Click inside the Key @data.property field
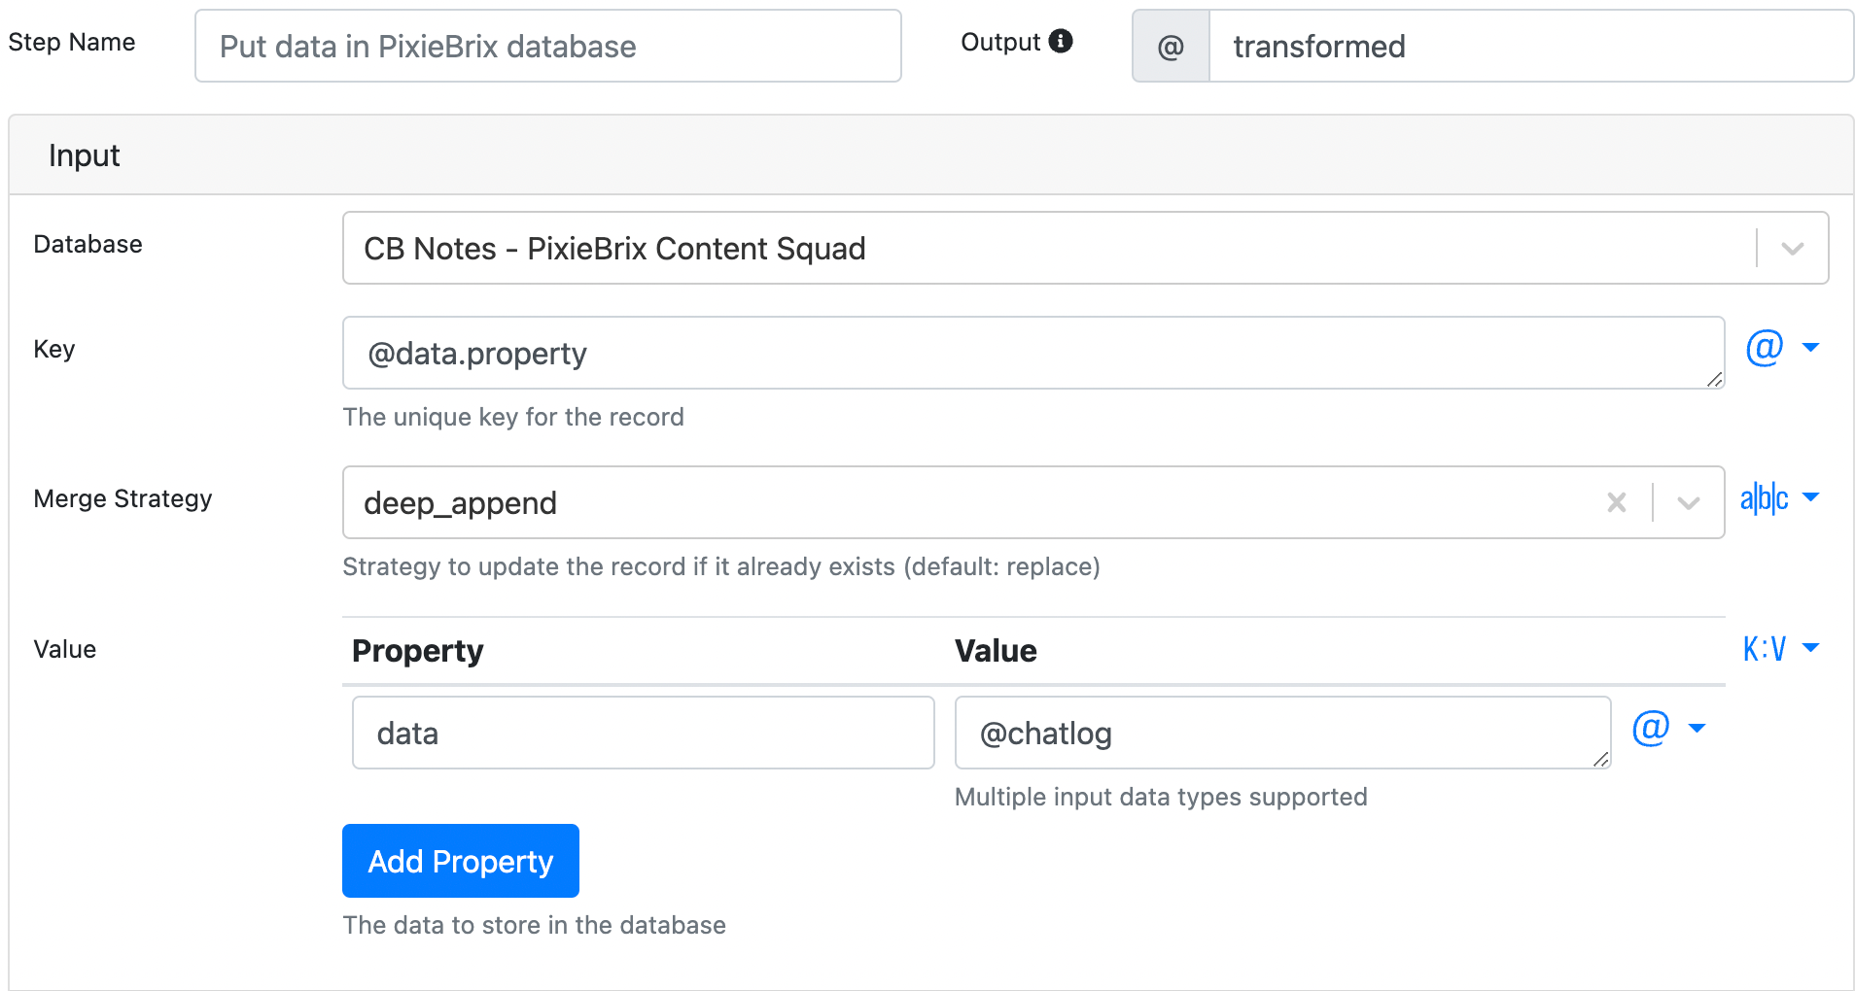This screenshot has width=1855, height=991. tap(1033, 353)
